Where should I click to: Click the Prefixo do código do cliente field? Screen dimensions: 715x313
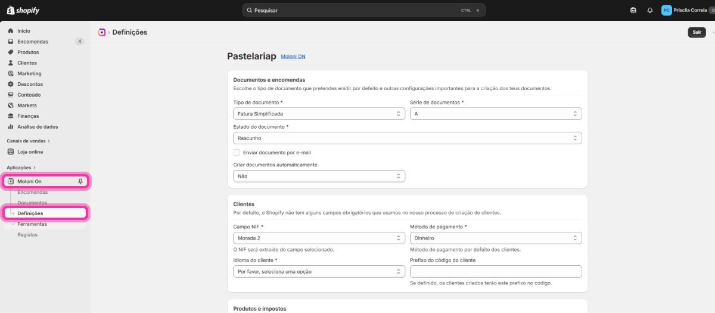(496, 271)
